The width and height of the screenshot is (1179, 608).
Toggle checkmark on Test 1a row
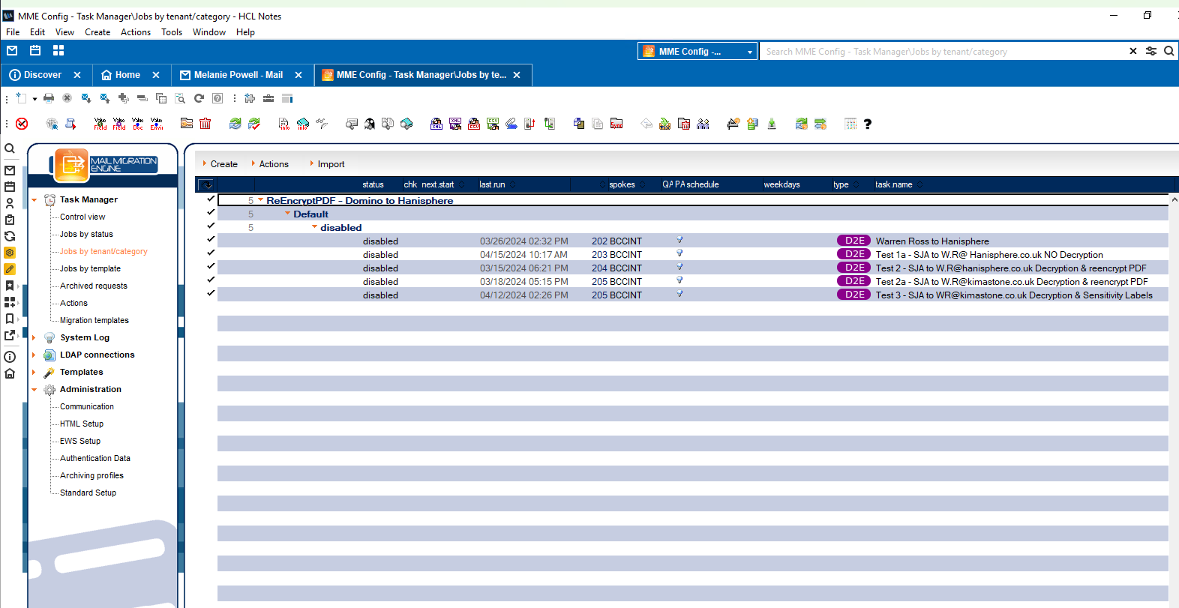point(211,253)
